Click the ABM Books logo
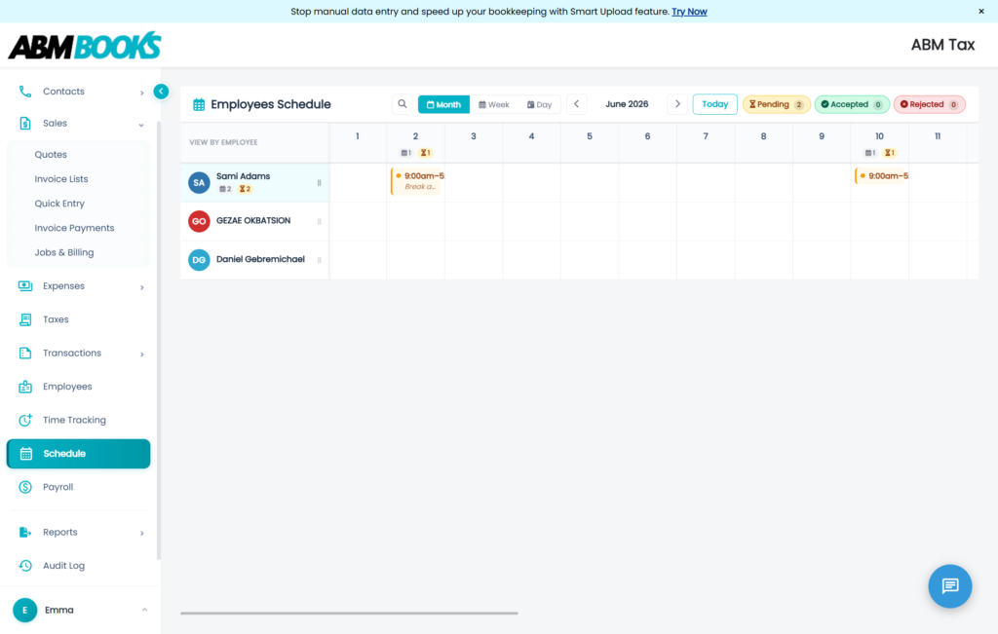Screen dimensions: 998x634 coord(85,45)
